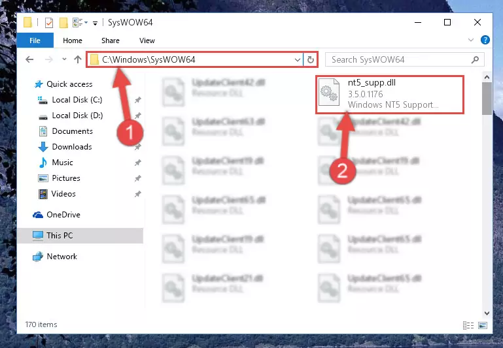Click the Videos film icon
The height and width of the screenshot is (348, 503).
click(43, 194)
